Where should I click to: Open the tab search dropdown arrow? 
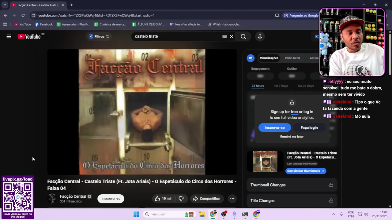coord(5,5)
